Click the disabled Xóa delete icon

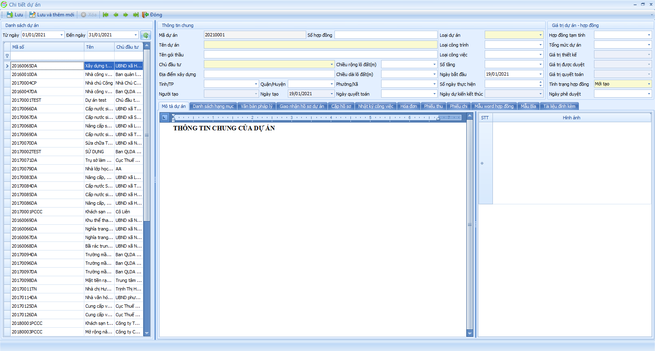coord(84,15)
